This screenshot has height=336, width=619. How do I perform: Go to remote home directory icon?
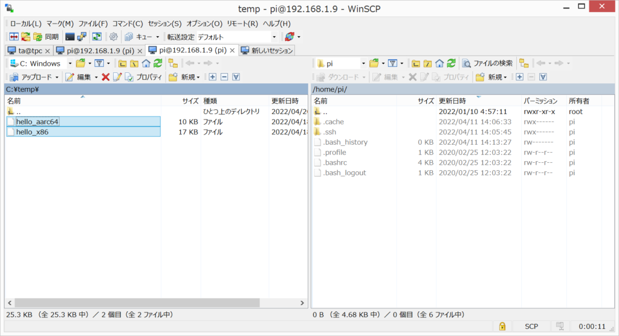(439, 63)
